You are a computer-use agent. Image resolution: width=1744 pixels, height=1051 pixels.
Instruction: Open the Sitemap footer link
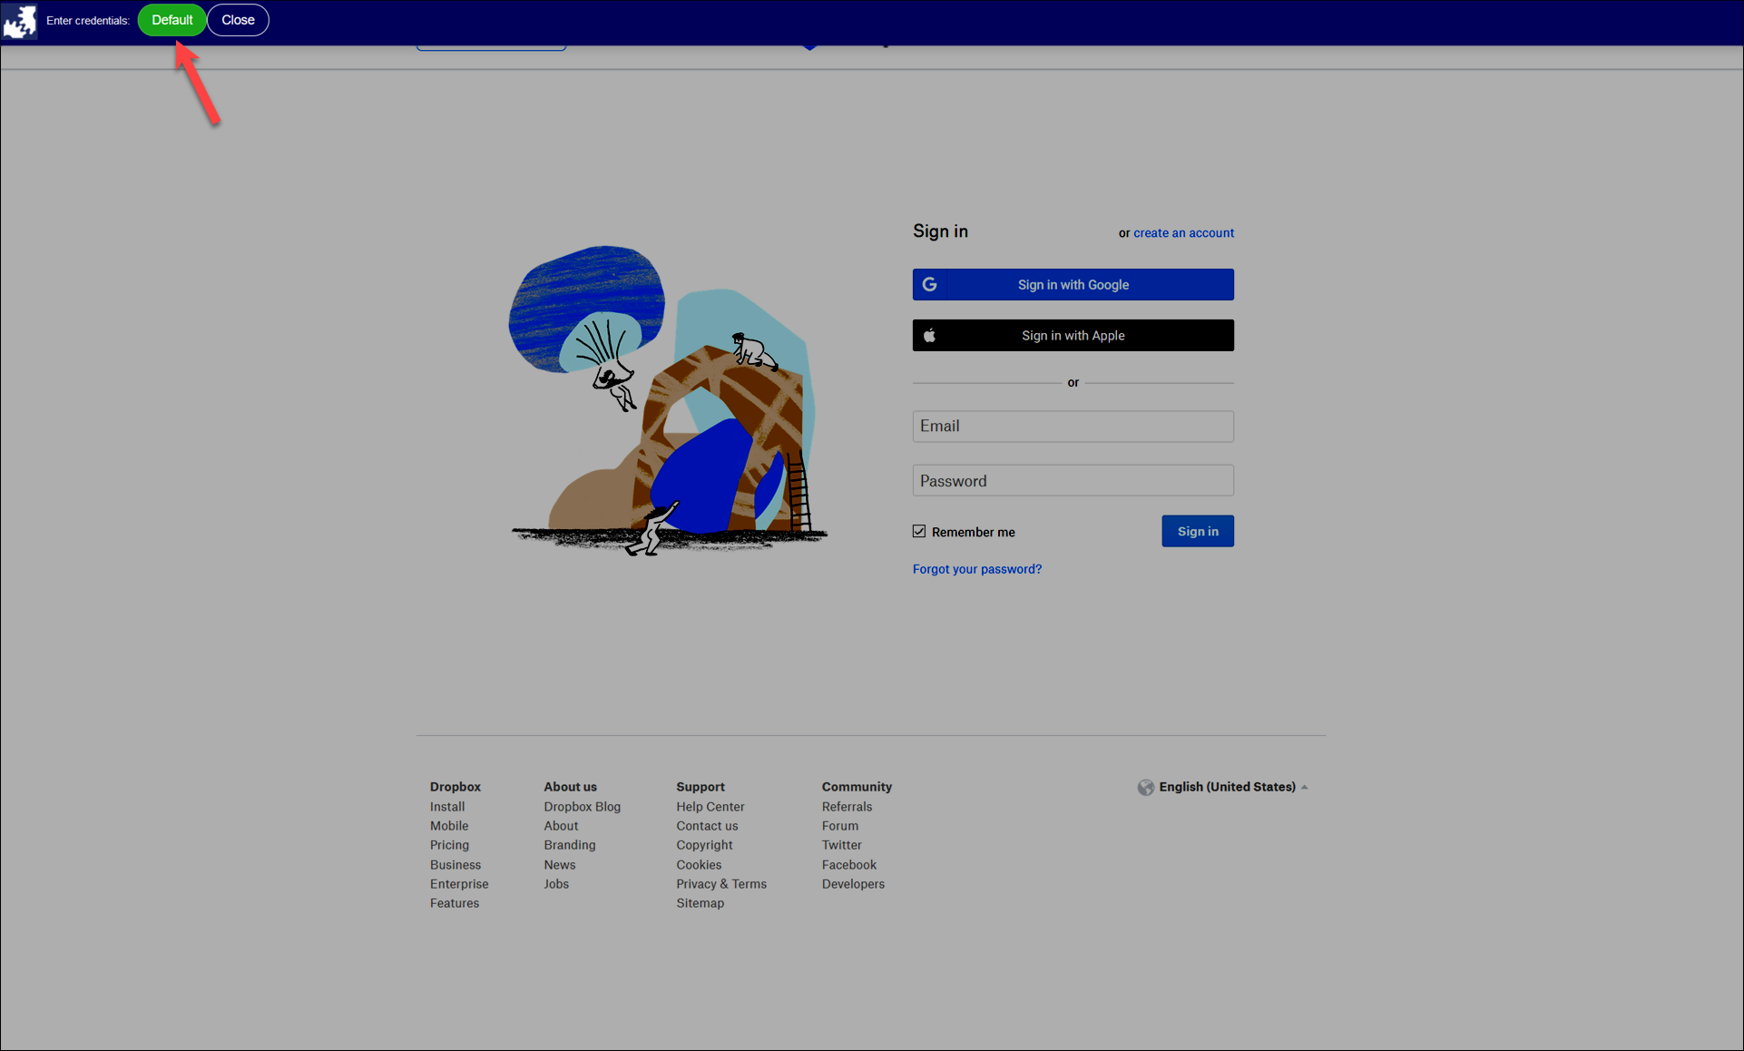[x=700, y=903]
